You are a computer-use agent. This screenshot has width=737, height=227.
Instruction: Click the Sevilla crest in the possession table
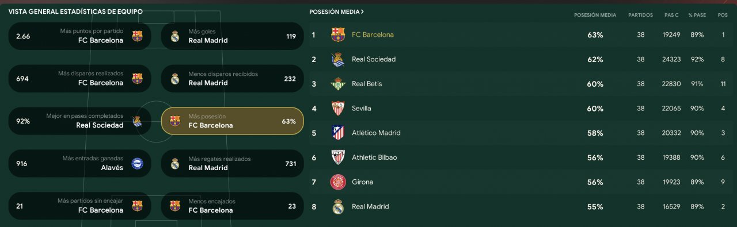coord(338,108)
